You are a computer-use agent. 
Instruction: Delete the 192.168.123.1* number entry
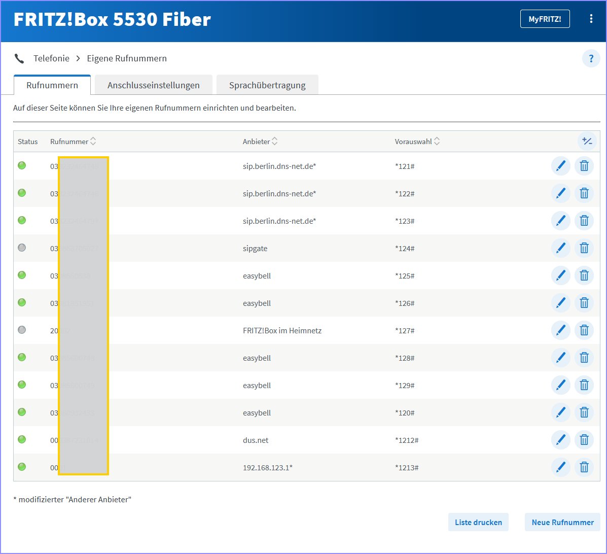click(x=584, y=467)
